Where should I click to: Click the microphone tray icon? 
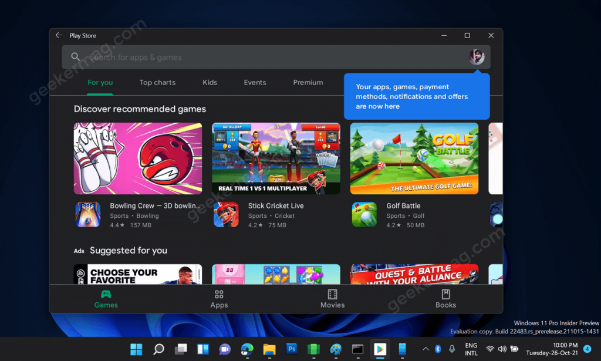452,349
